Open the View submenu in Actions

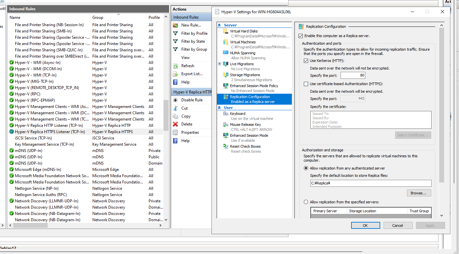point(185,58)
